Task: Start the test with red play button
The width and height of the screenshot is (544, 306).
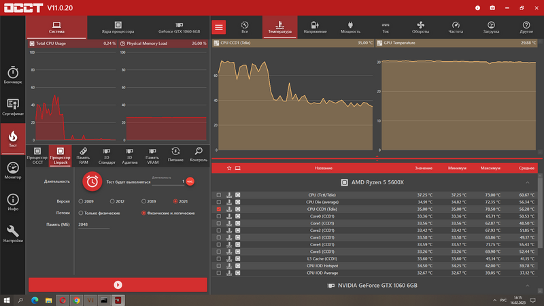Action: pyautogui.click(x=118, y=285)
